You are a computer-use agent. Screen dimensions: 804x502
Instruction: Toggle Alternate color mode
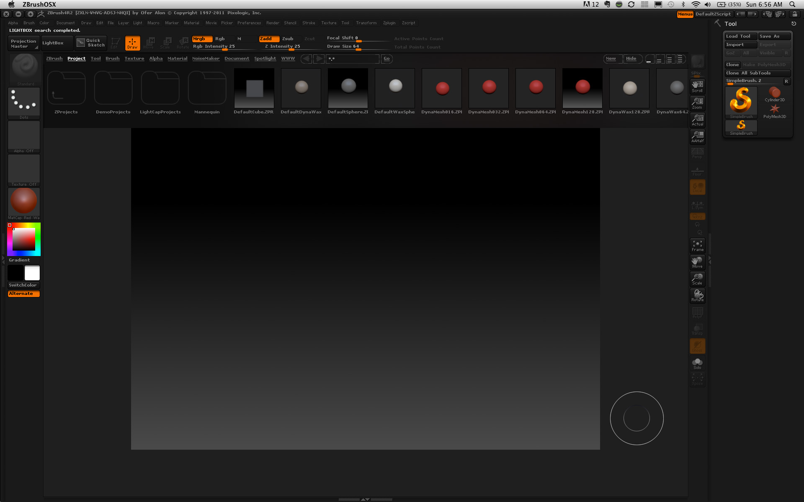pos(24,294)
